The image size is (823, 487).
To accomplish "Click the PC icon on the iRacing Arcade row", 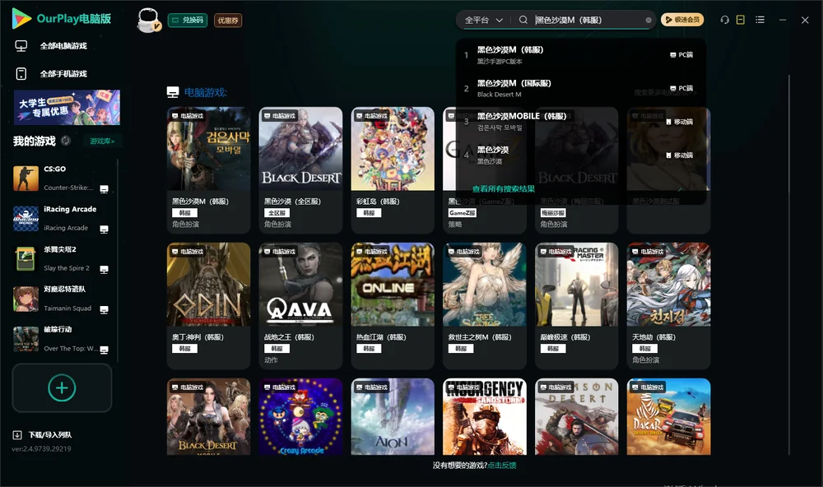I will tap(104, 230).
